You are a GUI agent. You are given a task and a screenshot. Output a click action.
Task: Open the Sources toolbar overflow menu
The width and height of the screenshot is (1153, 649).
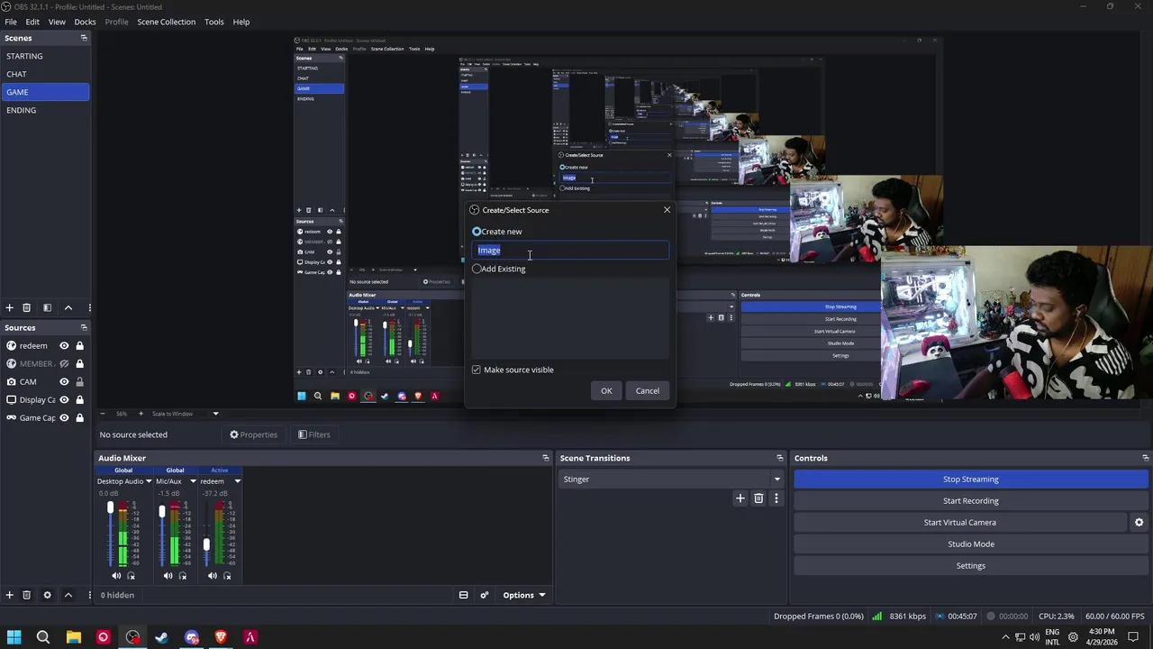tap(88, 595)
